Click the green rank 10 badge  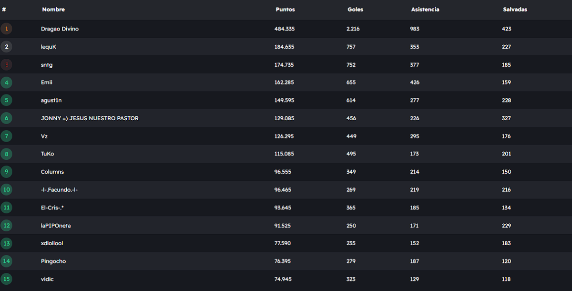6,190
